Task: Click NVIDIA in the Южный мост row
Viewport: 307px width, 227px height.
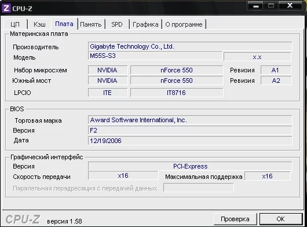Action: (108, 80)
